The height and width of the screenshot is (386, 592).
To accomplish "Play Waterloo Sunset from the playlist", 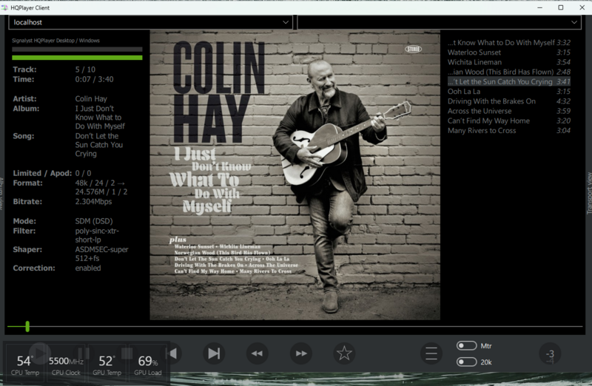I will coord(474,53).
